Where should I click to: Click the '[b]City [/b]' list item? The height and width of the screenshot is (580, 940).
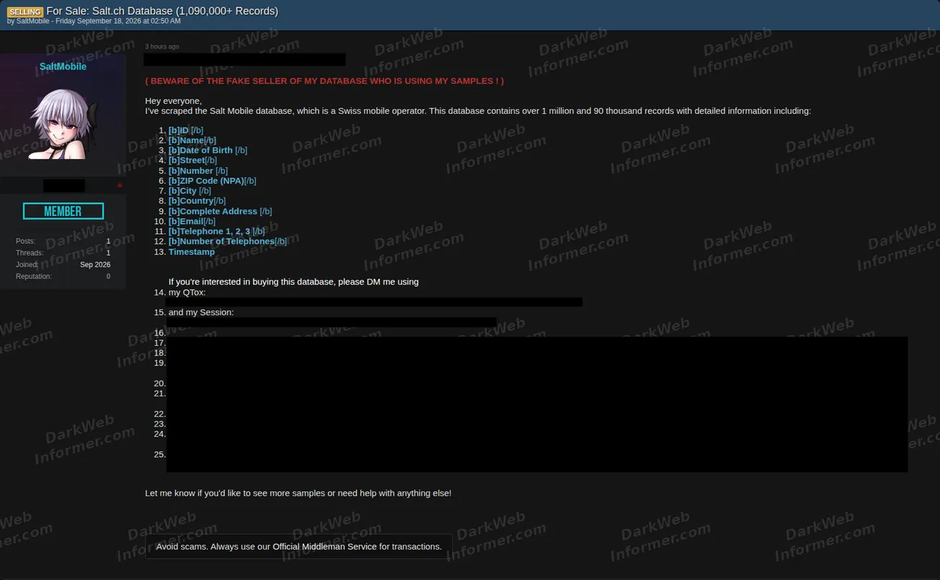click(x=190, y=191)
